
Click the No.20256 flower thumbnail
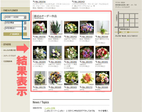[40, 28]
